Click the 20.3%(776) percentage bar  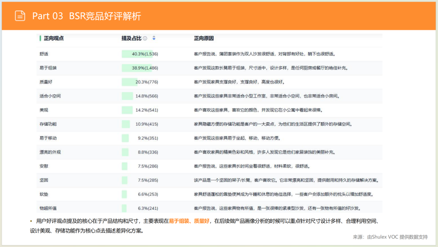129,82
